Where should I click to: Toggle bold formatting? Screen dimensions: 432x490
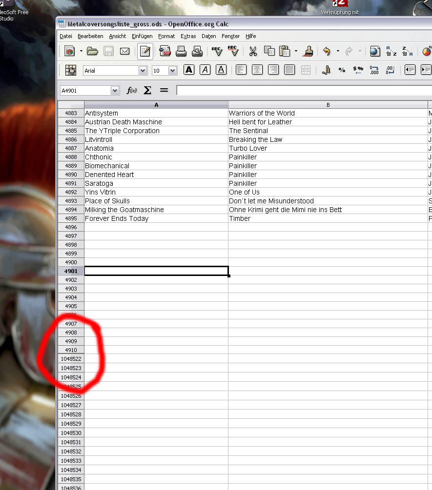point(189,70)
